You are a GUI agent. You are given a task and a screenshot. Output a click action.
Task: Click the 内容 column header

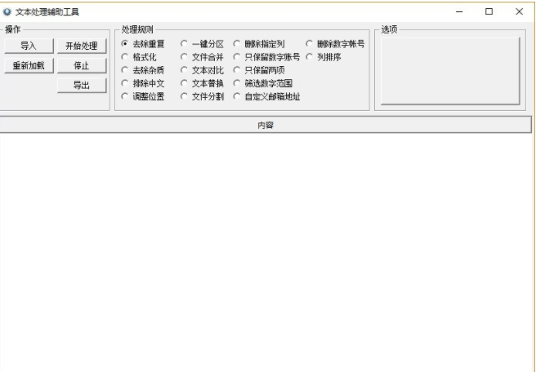266,124
